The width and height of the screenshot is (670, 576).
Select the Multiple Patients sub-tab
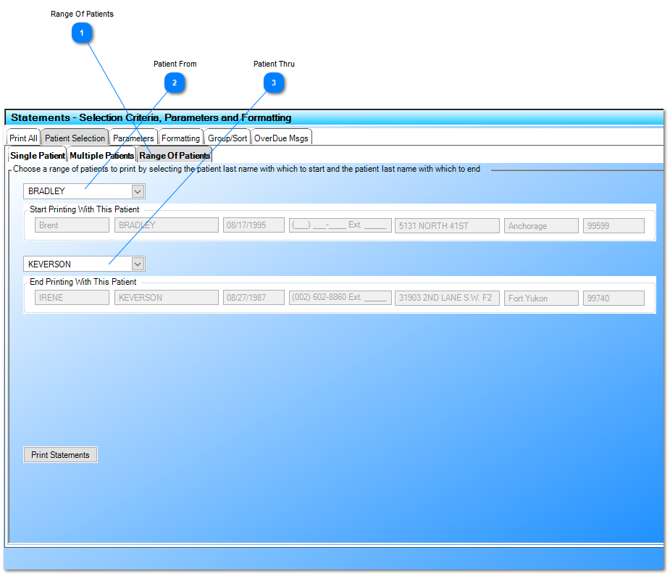[101, 155]
